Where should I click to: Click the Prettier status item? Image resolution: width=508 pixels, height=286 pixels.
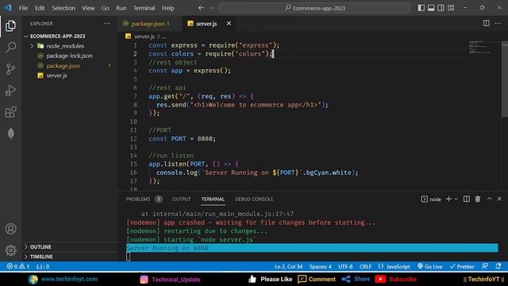[x=462, y=267]
